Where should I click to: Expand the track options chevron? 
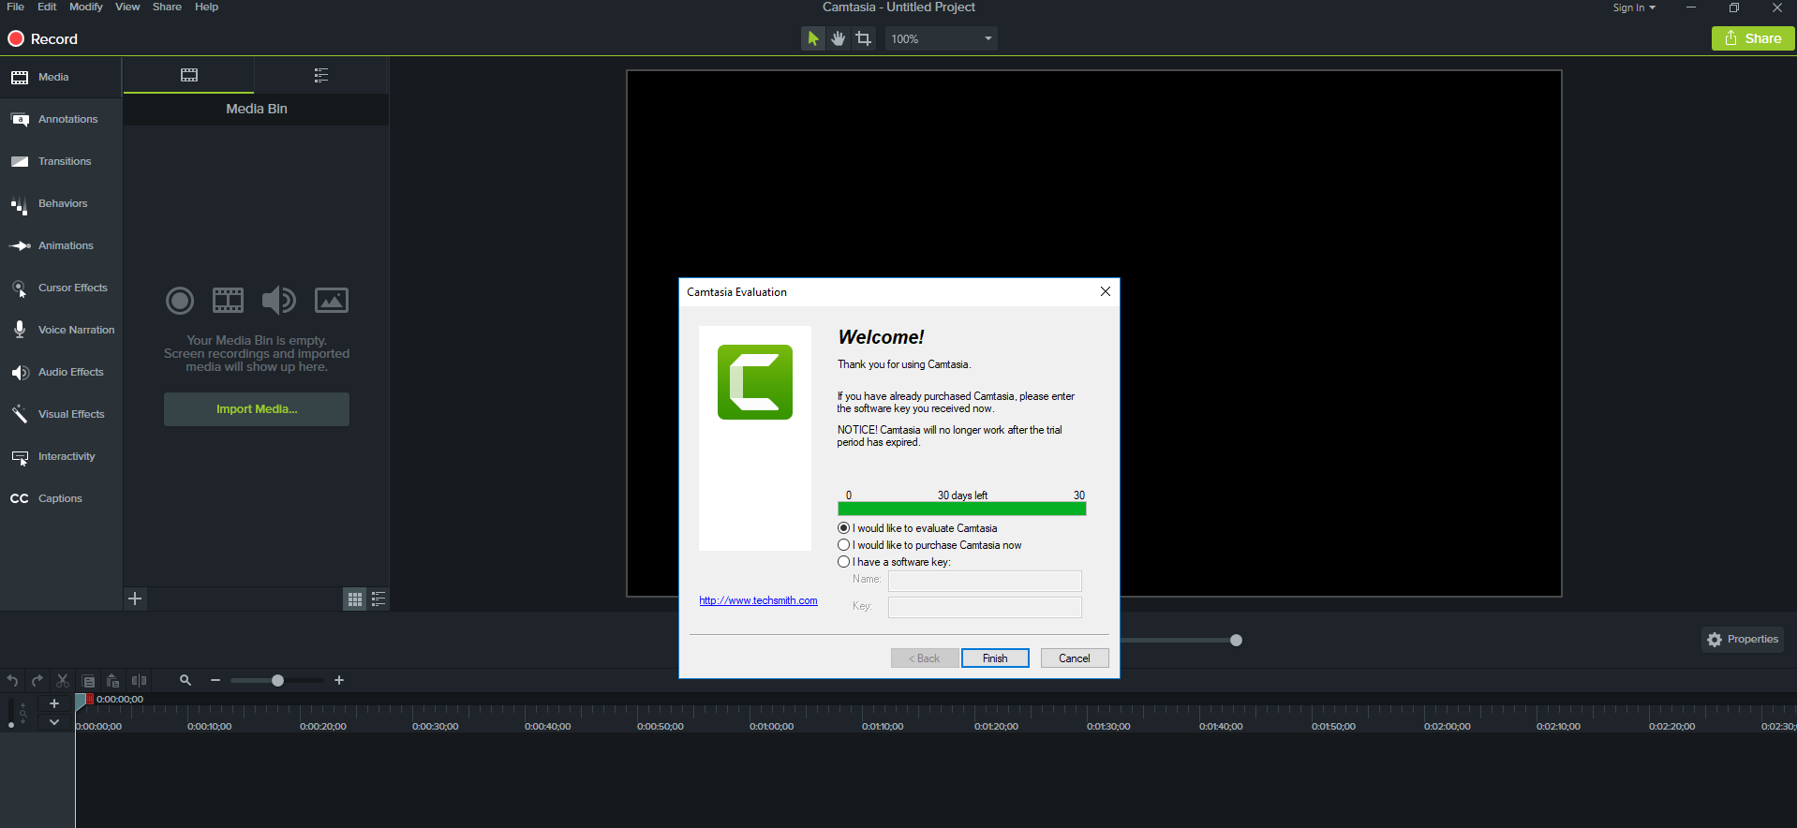[54, 722]
